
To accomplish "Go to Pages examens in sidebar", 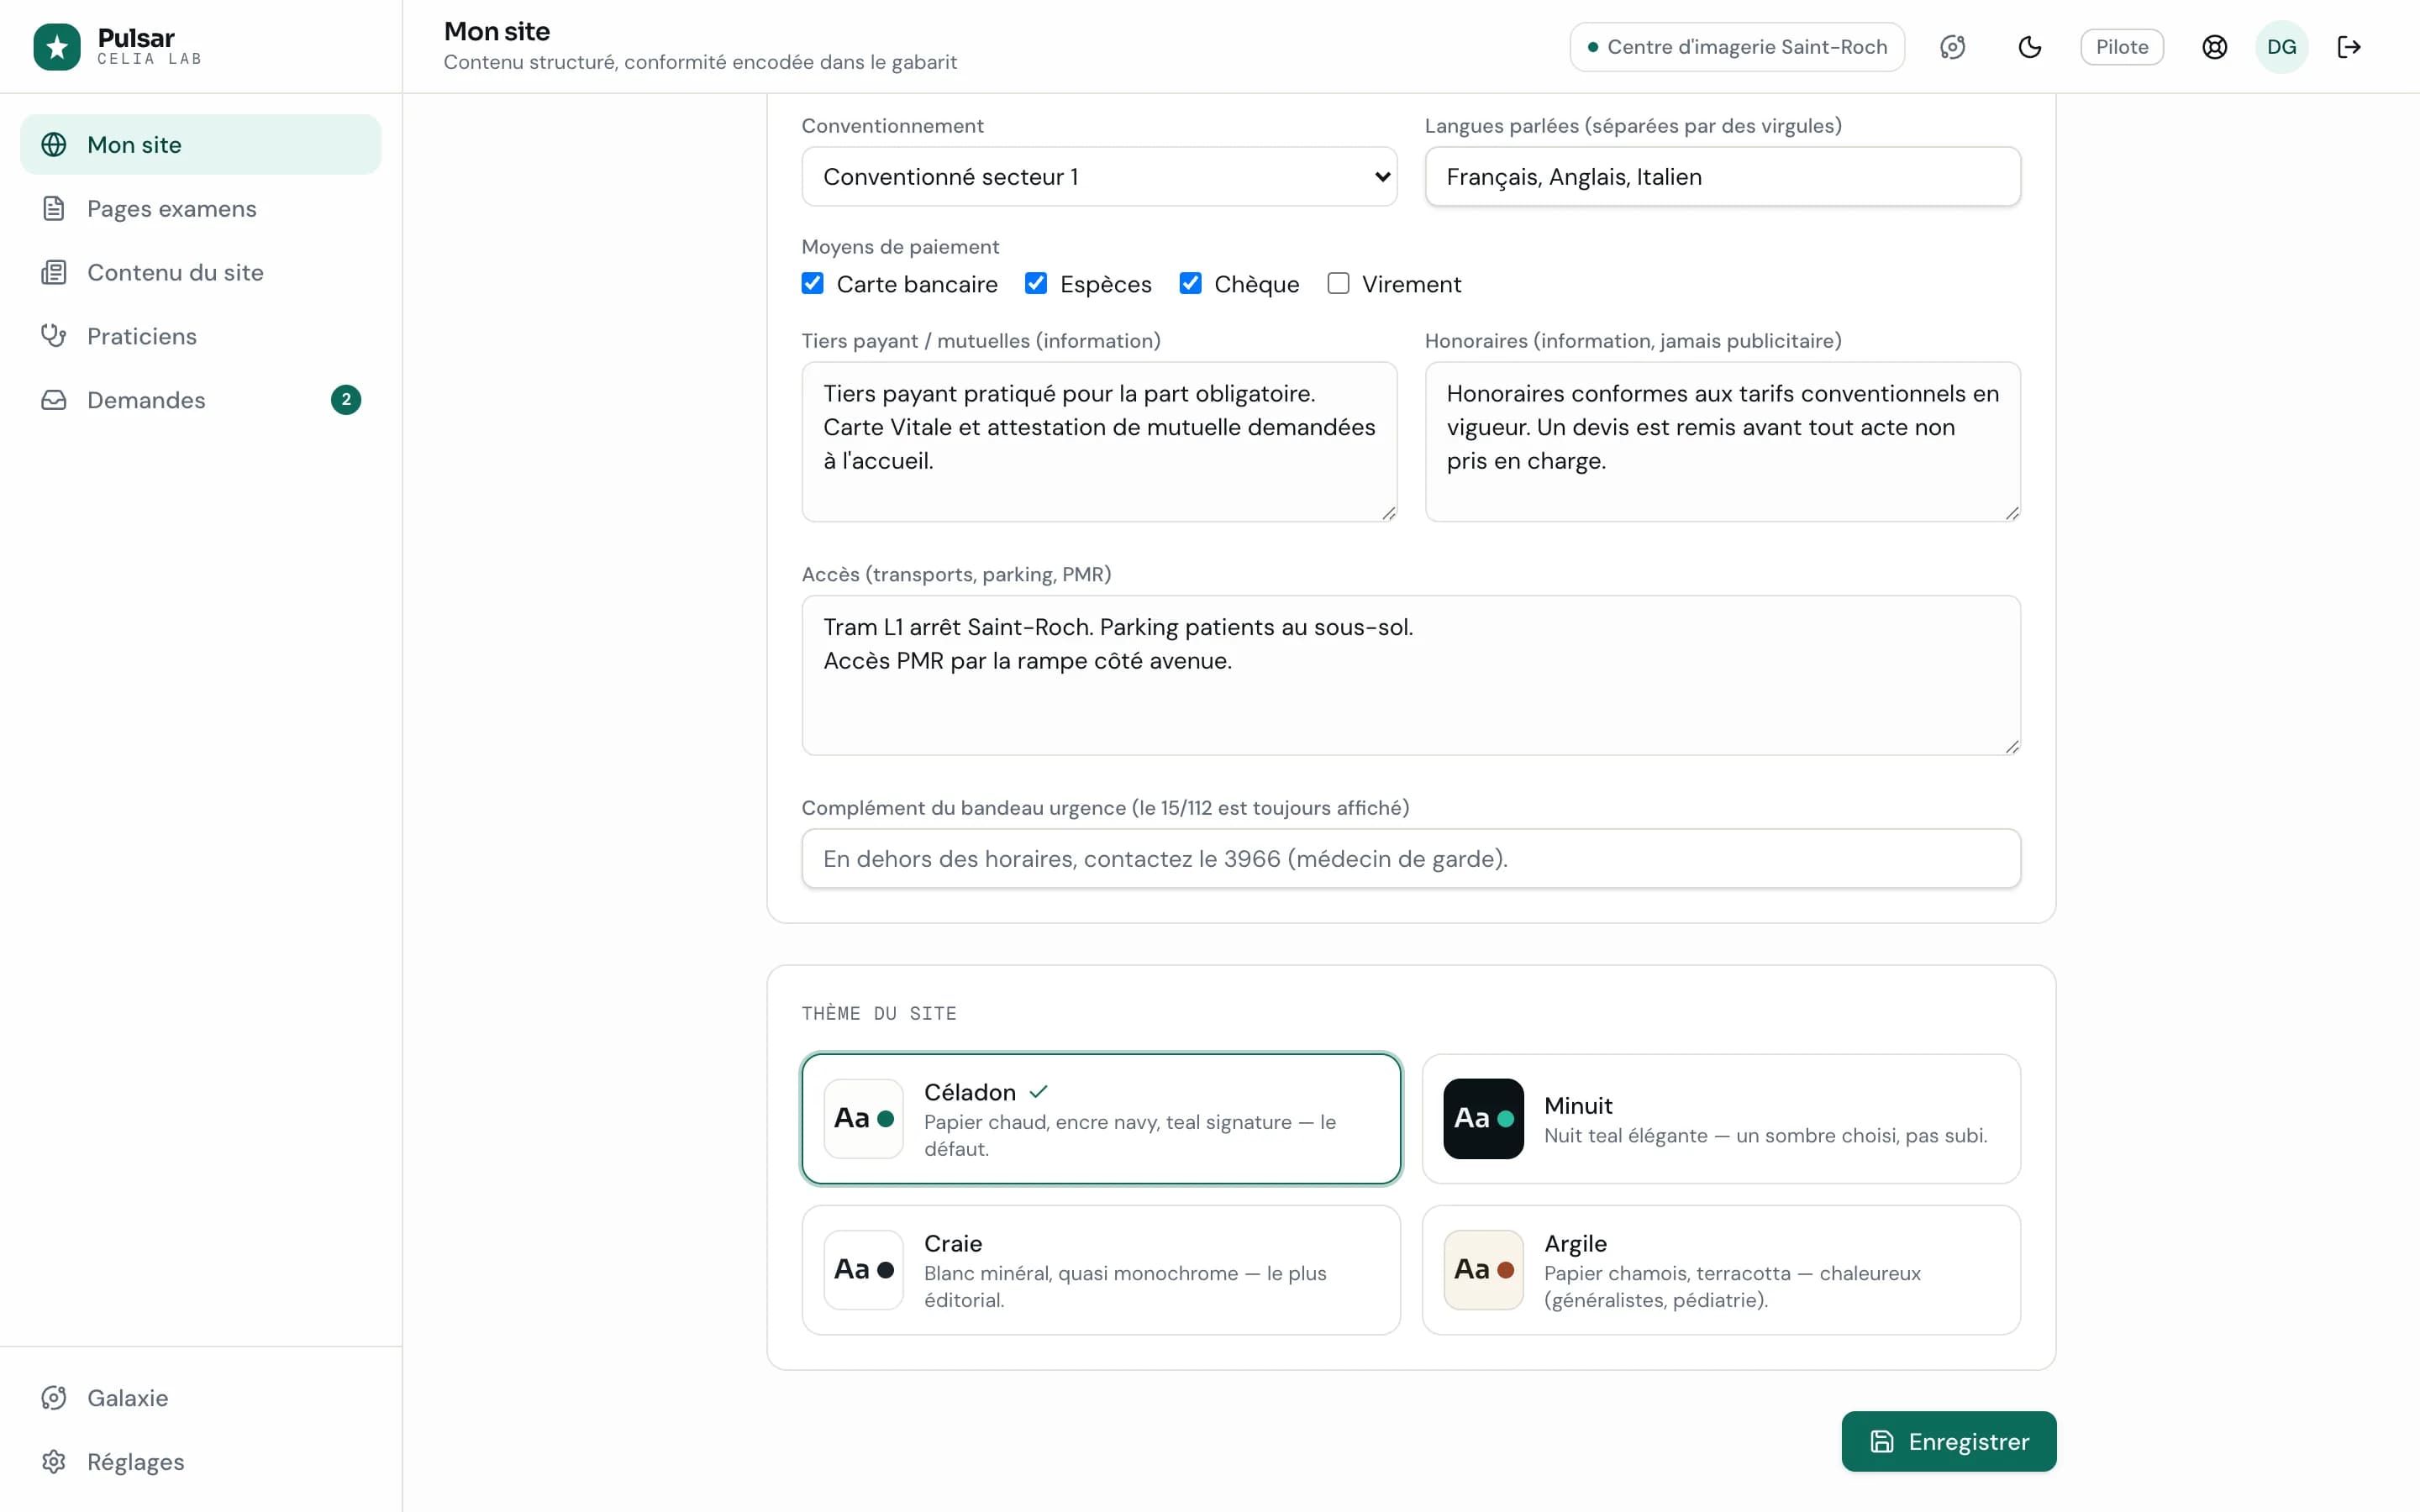I will point(201,209).
